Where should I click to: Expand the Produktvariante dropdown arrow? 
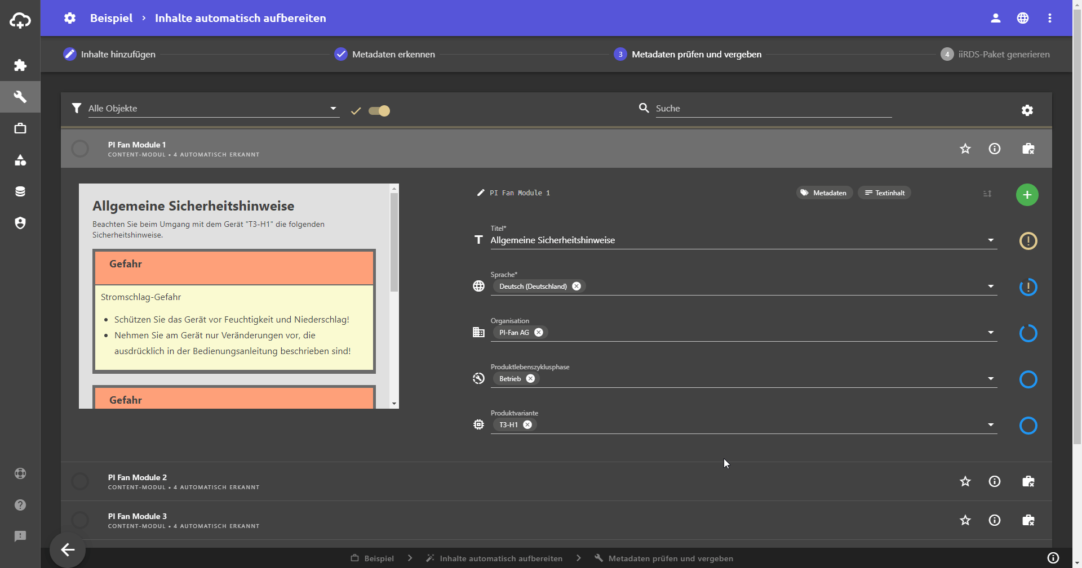[991, 425]
